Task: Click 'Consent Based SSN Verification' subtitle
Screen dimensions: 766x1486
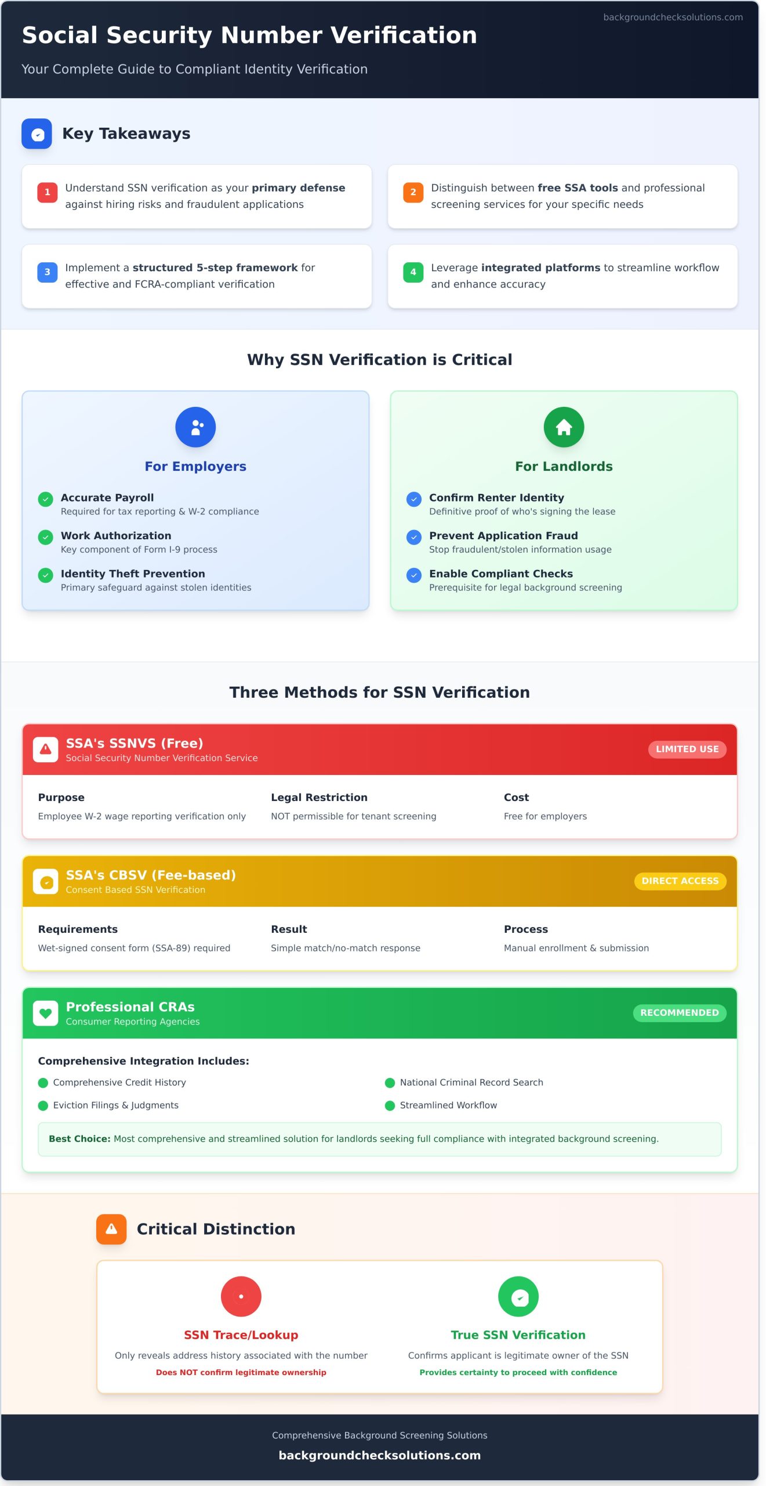Action: pyautogui.click(x=136, y=890)
